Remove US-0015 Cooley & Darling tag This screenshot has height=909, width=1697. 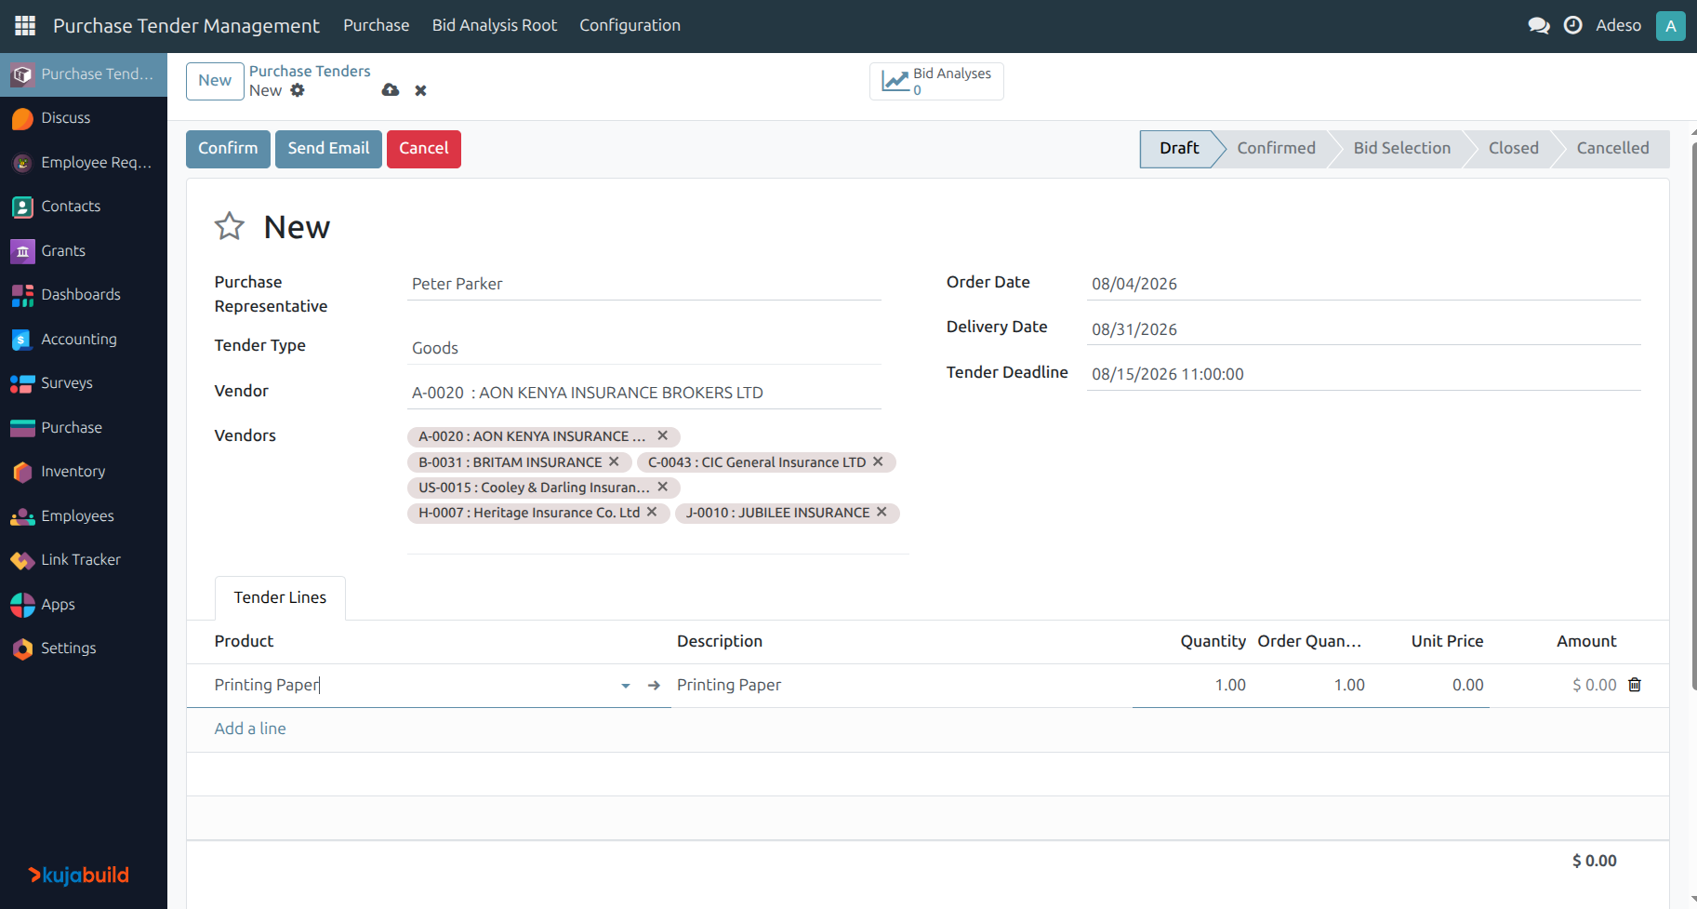pos(663,487)
